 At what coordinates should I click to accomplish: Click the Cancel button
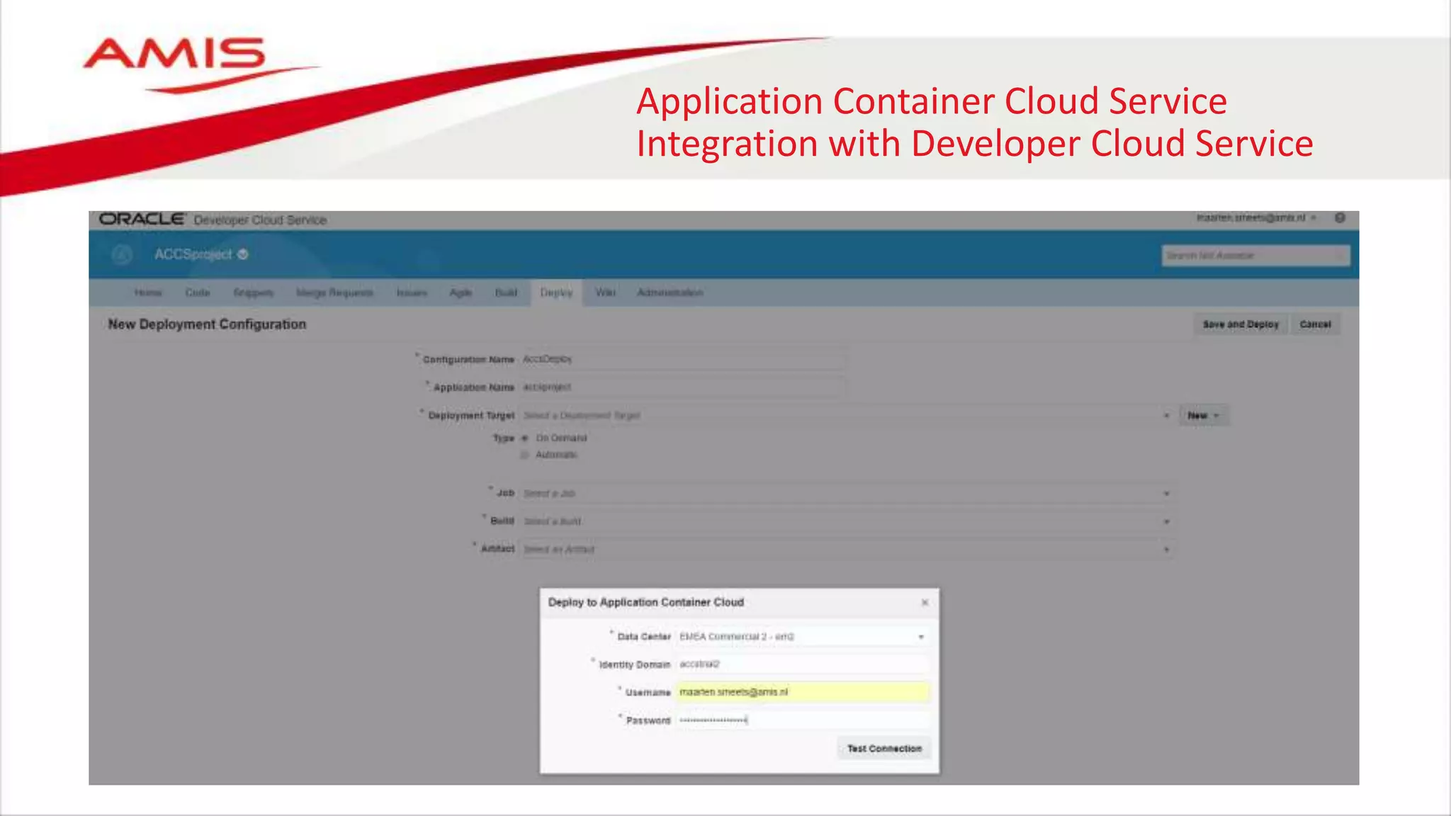coord(1316,324)
